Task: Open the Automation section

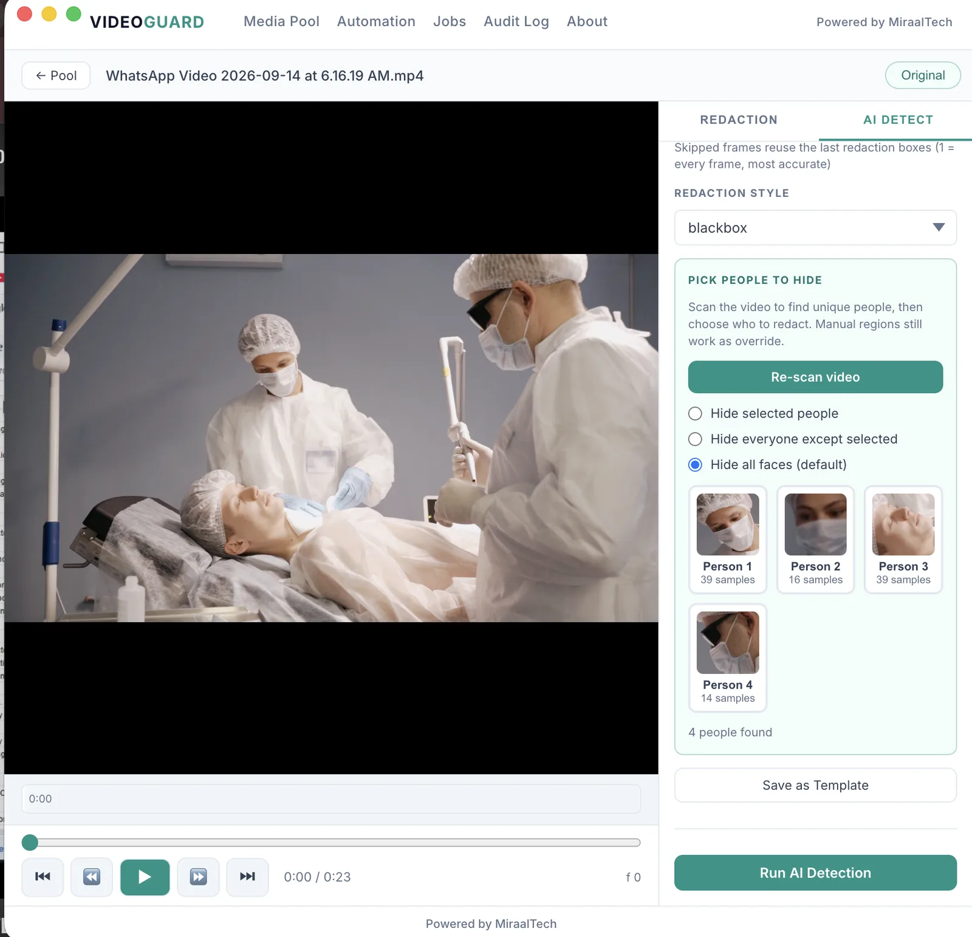Action: pyautogui.click(x=376, y=21)
